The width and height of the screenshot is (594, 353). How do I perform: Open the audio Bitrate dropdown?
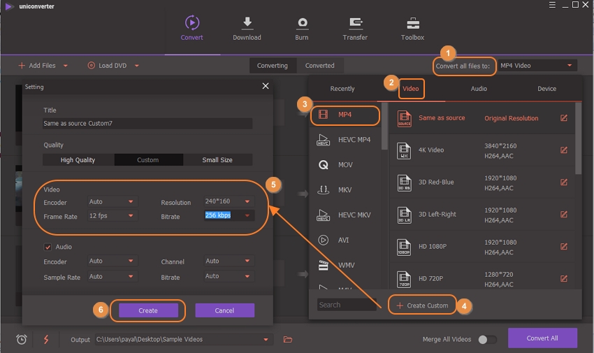pyautogui.click(x=229, y=276)
